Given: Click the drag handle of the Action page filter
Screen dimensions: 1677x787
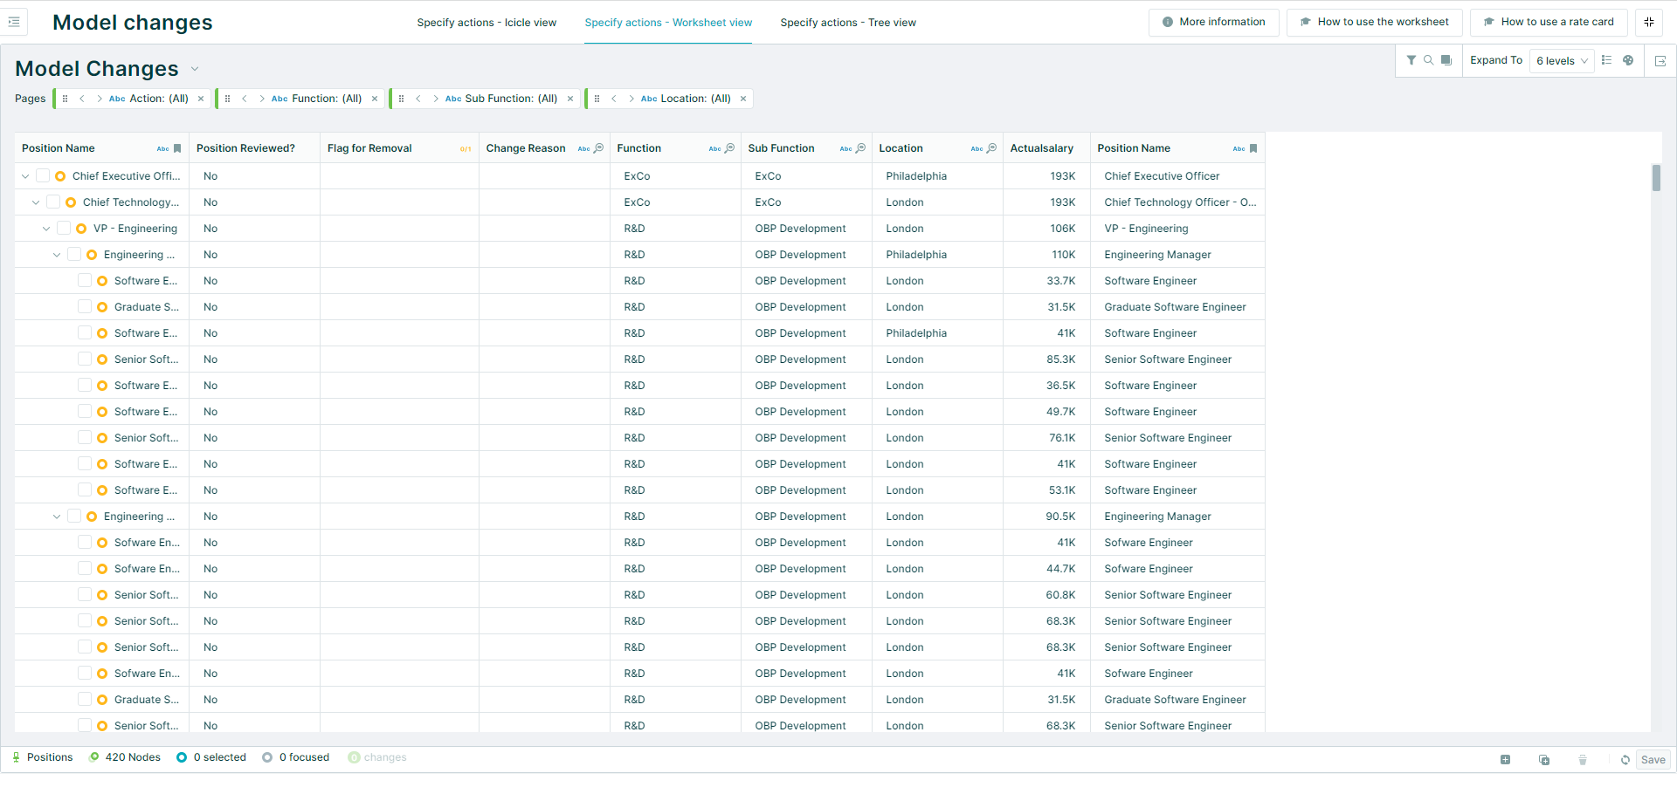Looking at the screenshot, I should pos(65,99).
